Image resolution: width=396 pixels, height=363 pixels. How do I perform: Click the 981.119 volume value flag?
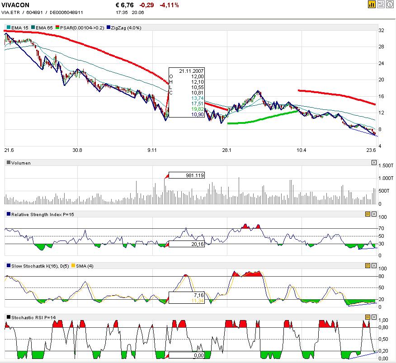186,175
